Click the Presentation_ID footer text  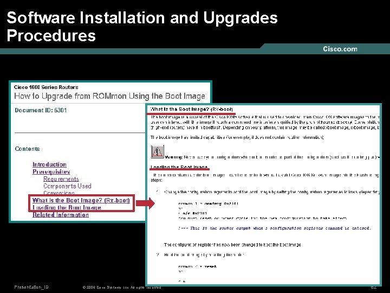[31, 287]
